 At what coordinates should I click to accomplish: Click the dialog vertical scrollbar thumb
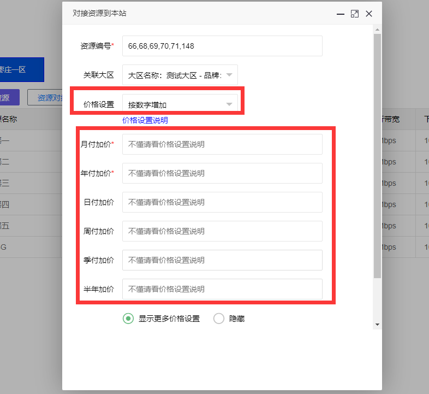click(377, 156)
